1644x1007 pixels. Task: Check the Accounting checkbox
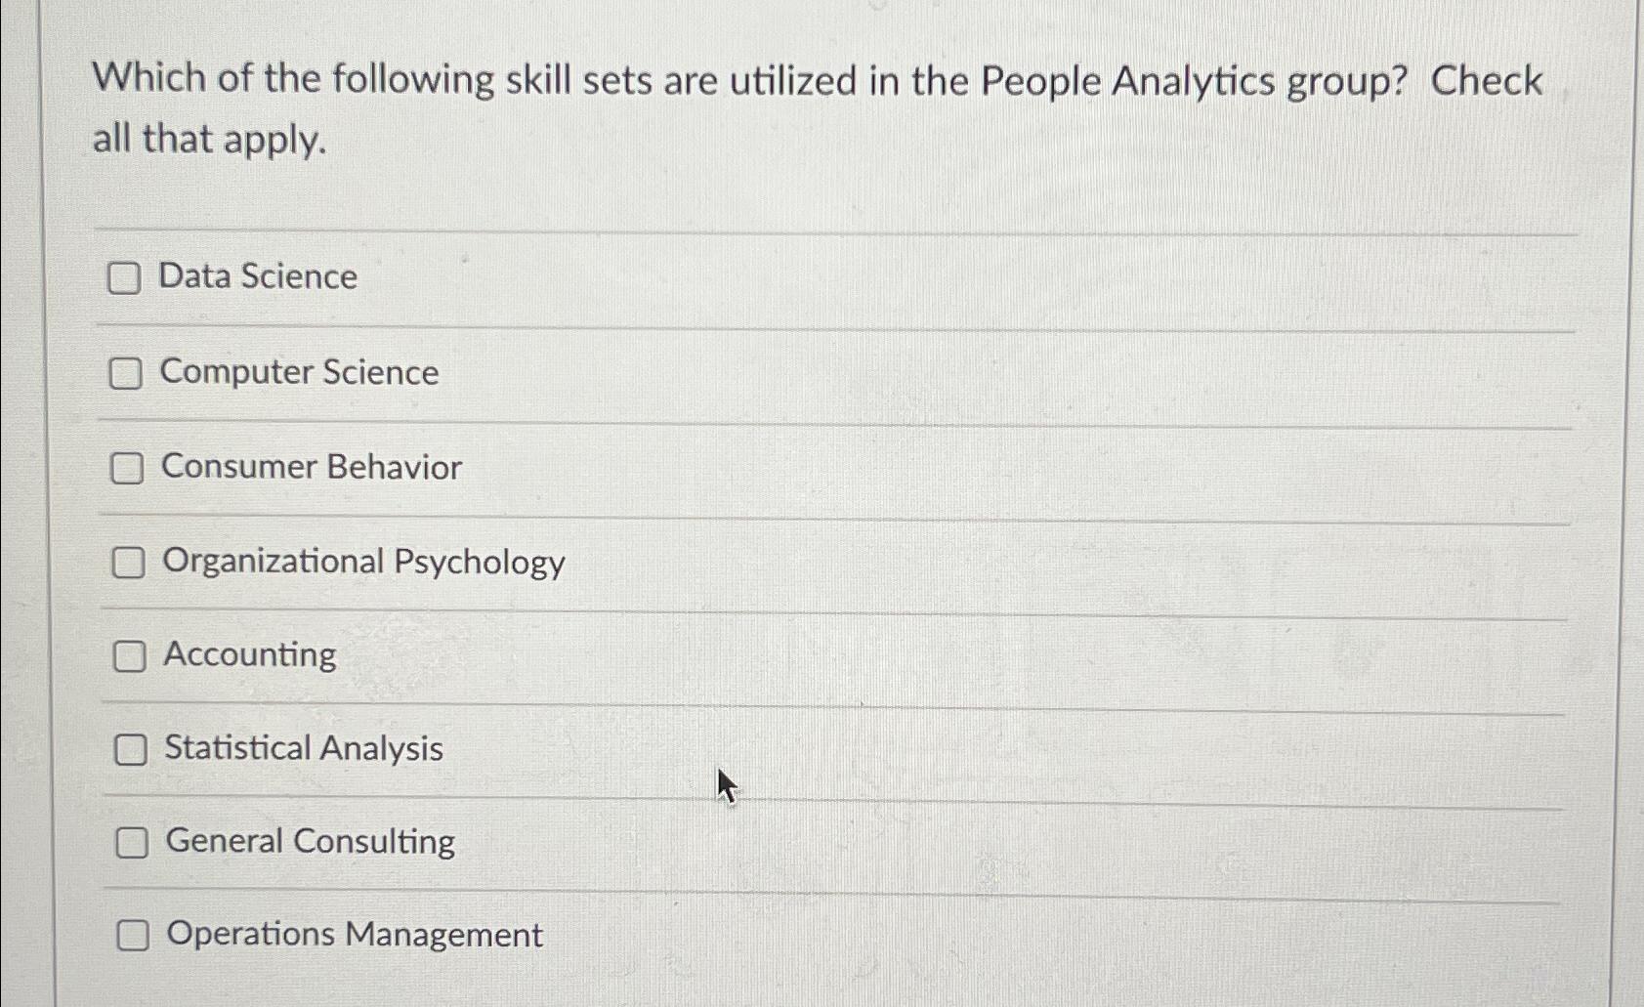point(131,655)
